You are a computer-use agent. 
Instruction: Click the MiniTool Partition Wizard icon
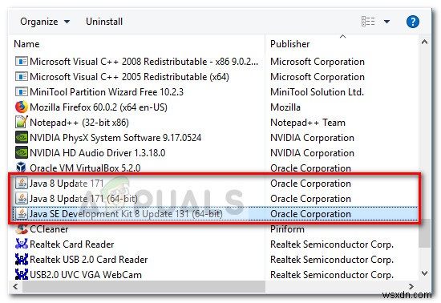(22, 91)
